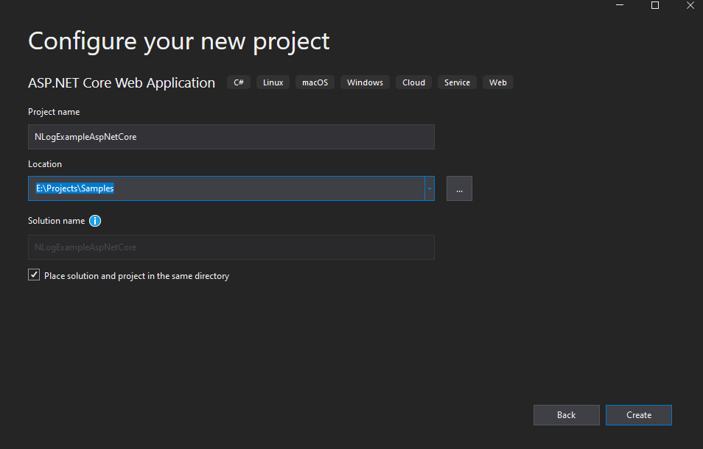This screenshot has height=449, width=703.
Task: Click into the Location path field
Action: tap(226, 188)
